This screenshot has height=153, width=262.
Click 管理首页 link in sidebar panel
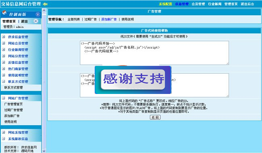tap(9, 21)
